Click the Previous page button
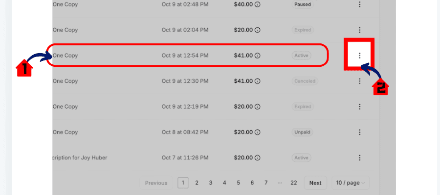 click(x=156, y=183)
